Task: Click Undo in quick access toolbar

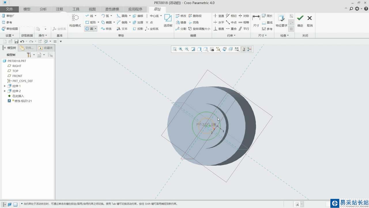Action: (22, 42)
